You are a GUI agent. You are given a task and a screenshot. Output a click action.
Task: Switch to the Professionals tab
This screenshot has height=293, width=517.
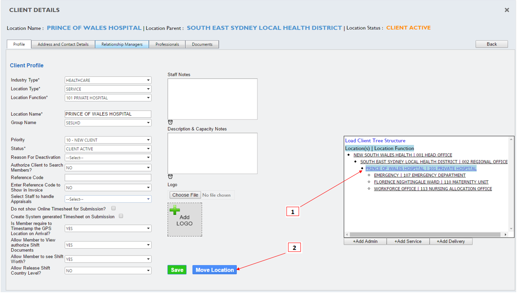coord(167,44)
